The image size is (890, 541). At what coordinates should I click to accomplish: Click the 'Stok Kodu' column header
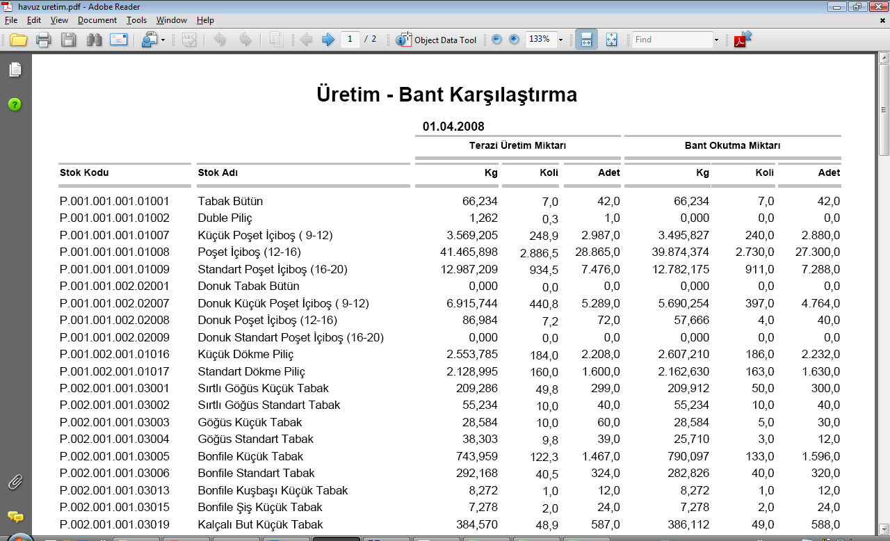pyautogui.click(x=84, y=172)
